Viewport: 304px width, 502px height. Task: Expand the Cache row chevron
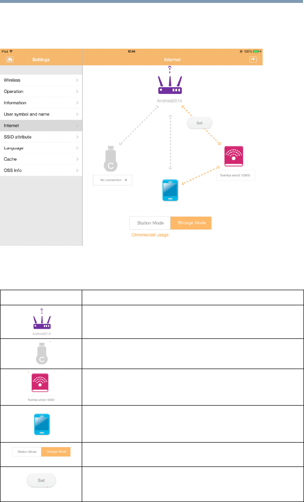(x=77, y=159)
